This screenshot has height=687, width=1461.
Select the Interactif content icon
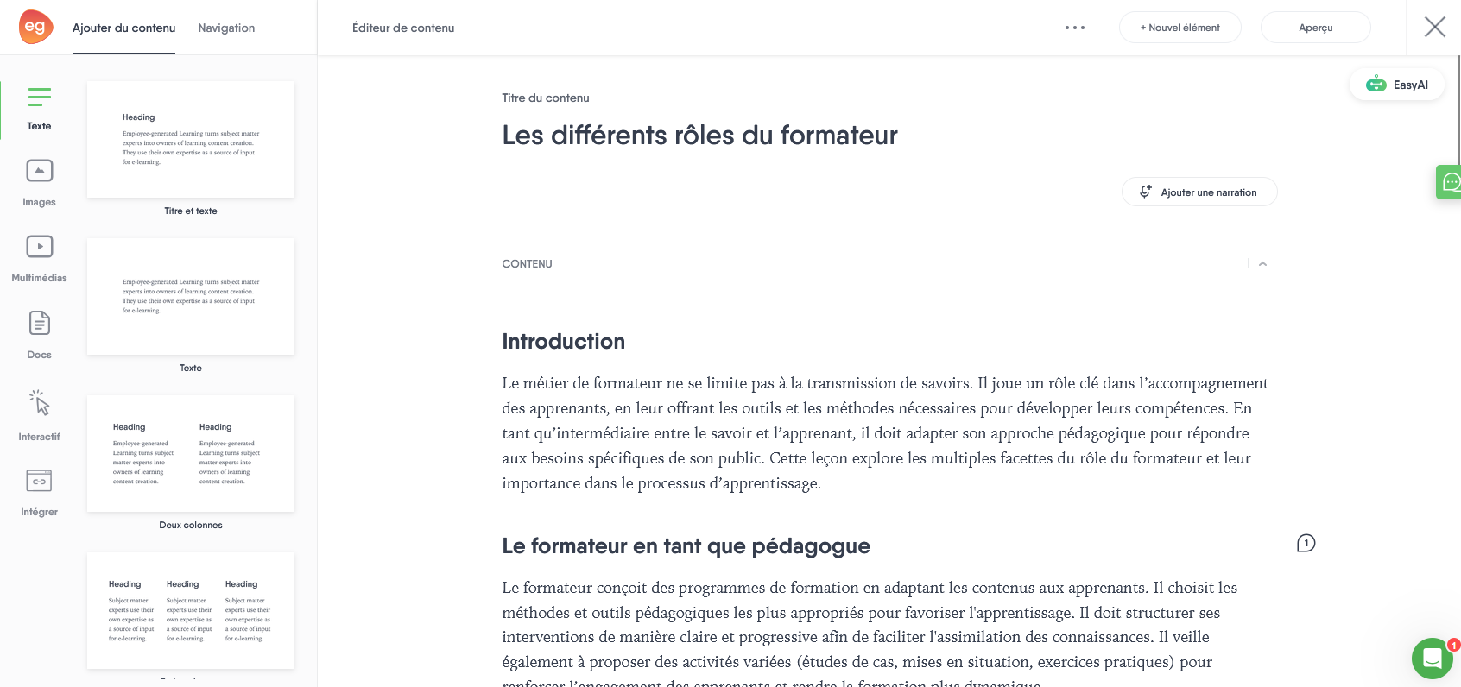[x=39, y=405]
